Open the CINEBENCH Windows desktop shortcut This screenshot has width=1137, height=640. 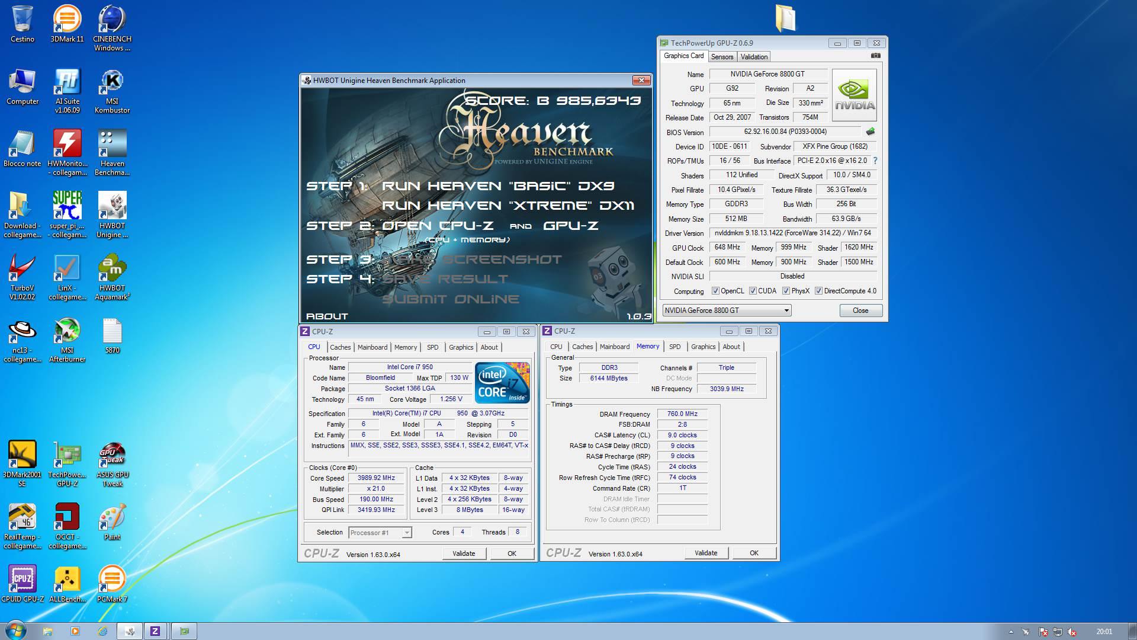(112, 28)
